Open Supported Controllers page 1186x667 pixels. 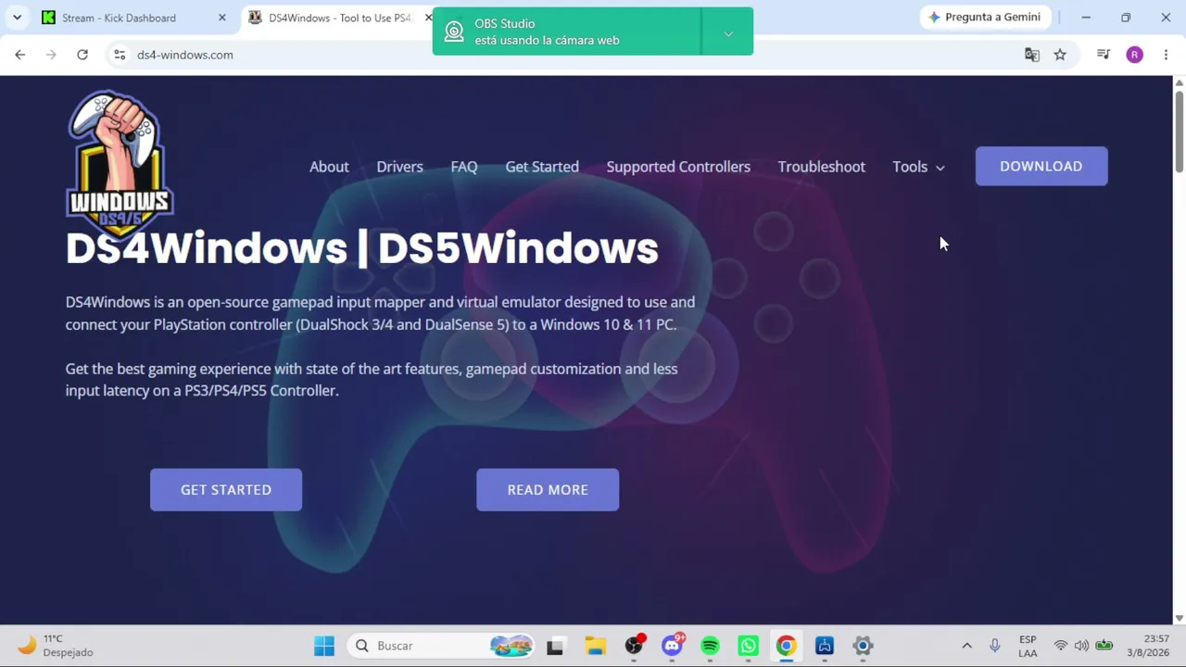pyautogui.click(x=678, y=167)
